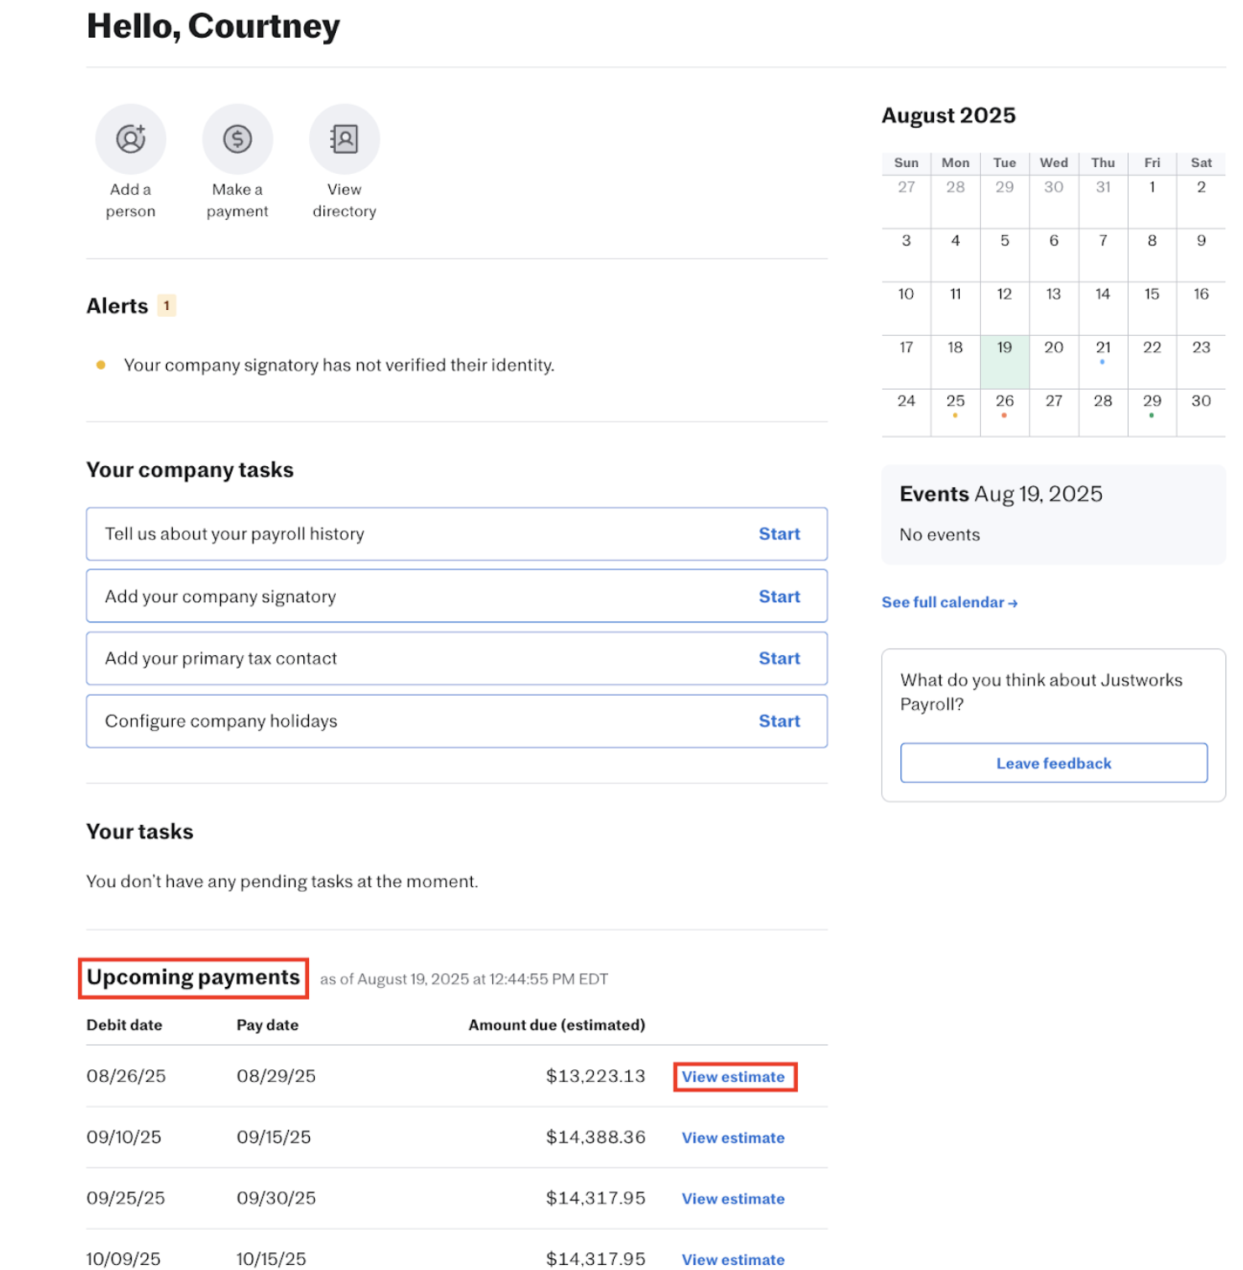View estimate for the 09/25/25 debit
Viewport: 1243px width, 1270px height.
point(733,1199)
